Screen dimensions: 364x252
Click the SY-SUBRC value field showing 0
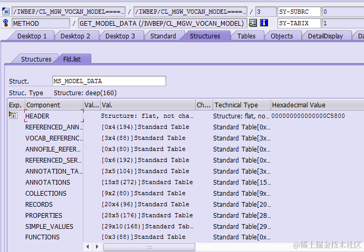coord(343,12)
